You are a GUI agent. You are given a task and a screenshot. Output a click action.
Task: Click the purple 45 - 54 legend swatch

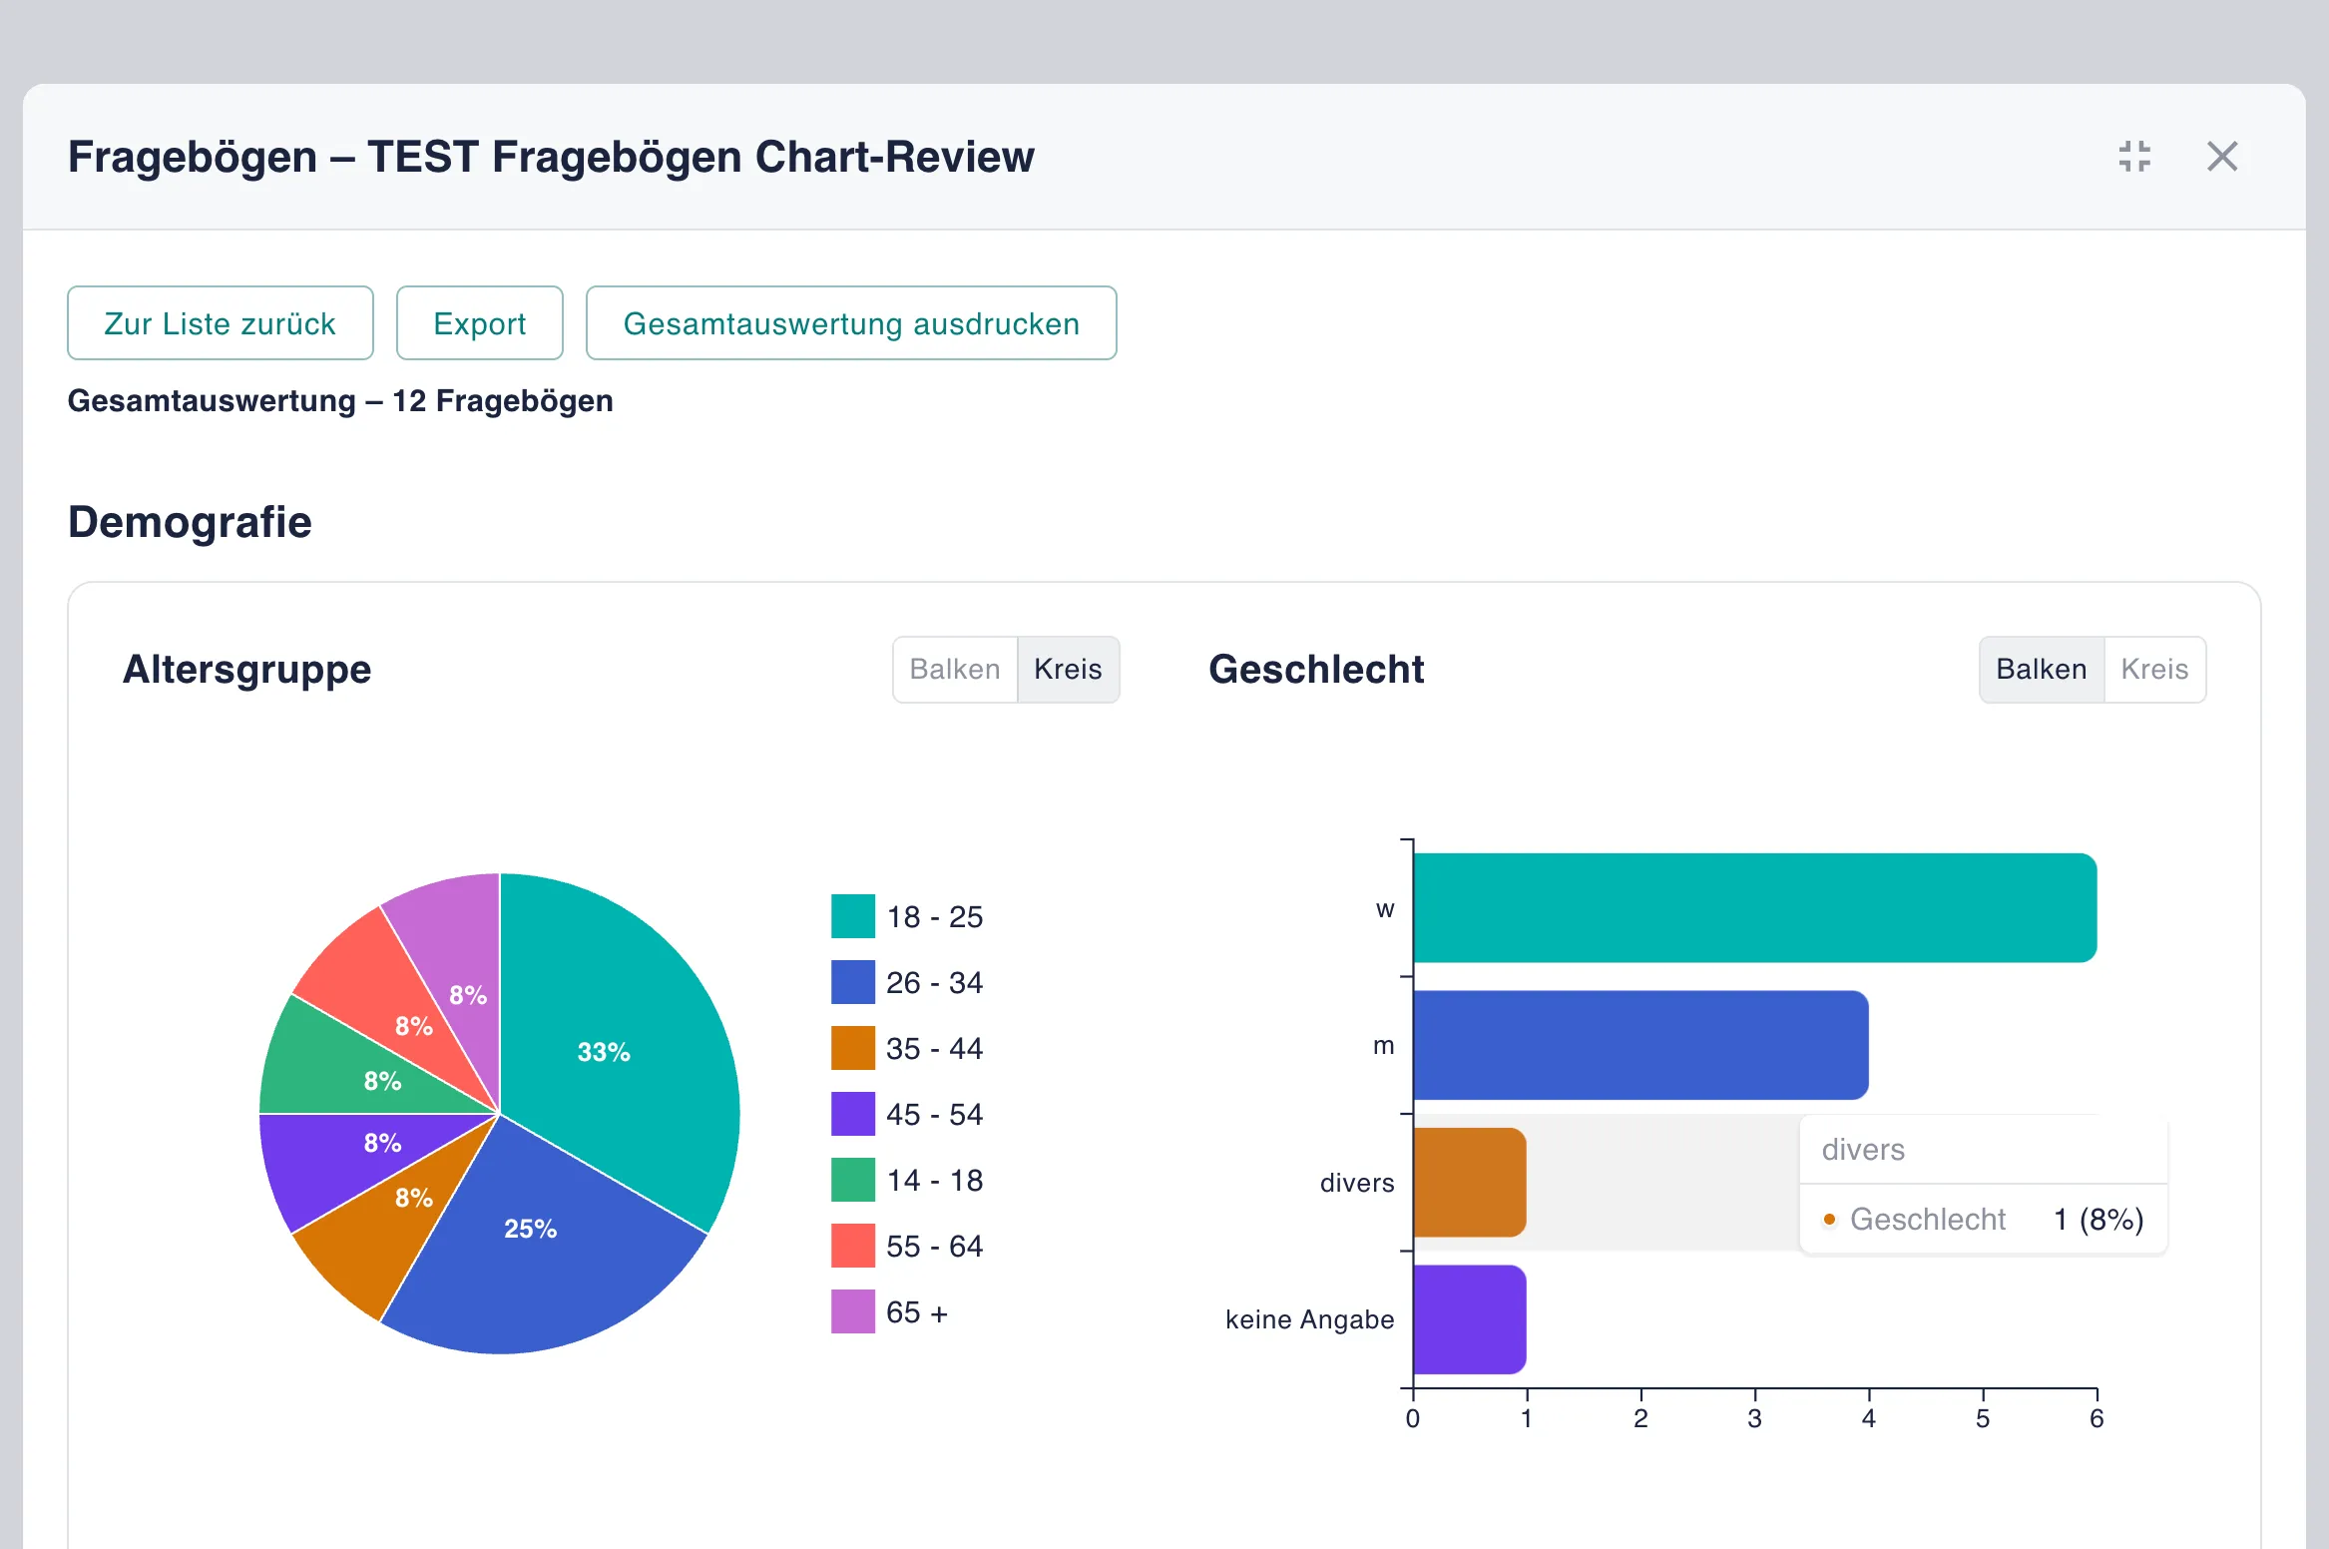pyautogui.click(x=853, y=1114)
